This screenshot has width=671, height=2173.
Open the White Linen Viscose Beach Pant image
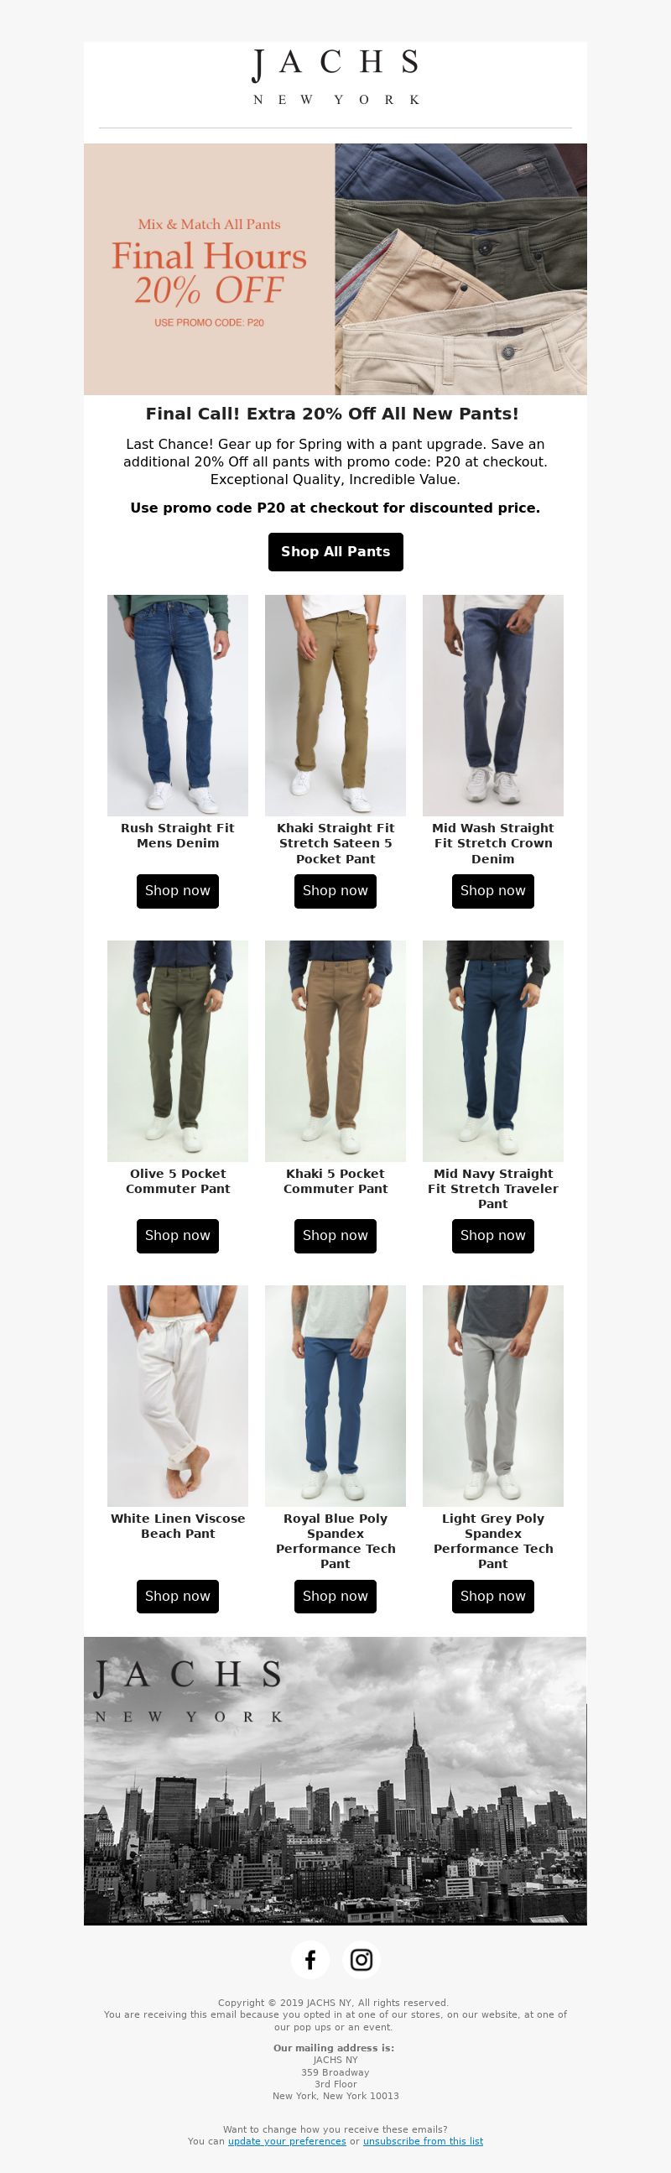pyautogui.click(x=178, y=1396)
